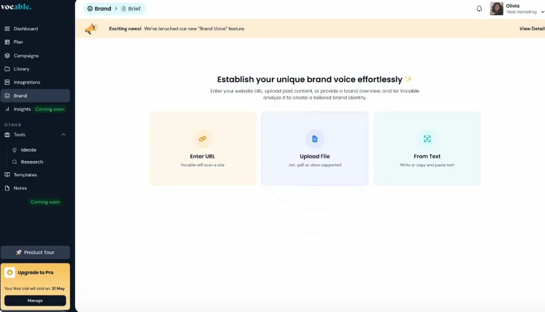Open Dashboard in the sidebar
545x312 pixels.
pyautogui.click(x=25, y=29)
